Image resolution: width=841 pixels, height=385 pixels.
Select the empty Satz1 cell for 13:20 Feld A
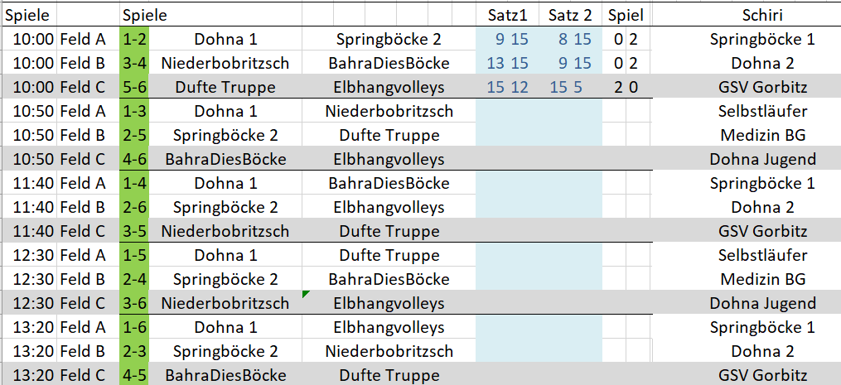(x=507, y=327)
